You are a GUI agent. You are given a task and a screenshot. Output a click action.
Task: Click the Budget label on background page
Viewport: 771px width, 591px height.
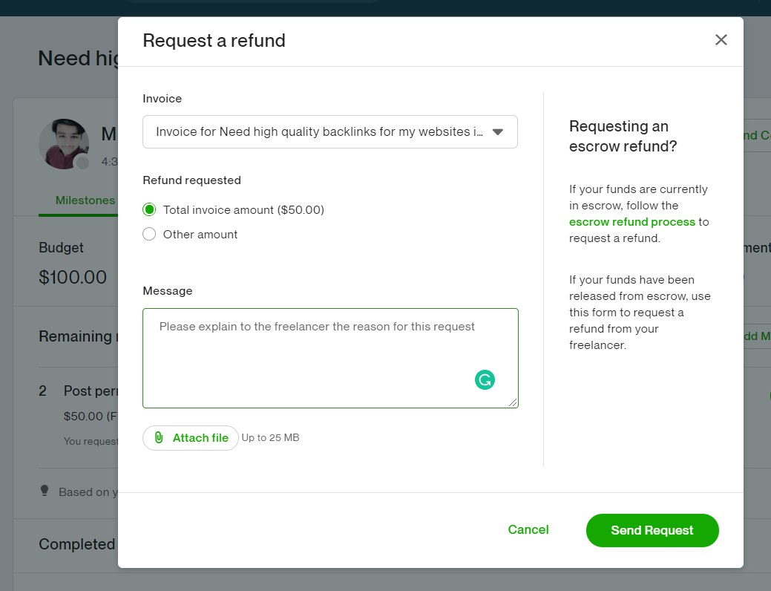pos(61,247)
